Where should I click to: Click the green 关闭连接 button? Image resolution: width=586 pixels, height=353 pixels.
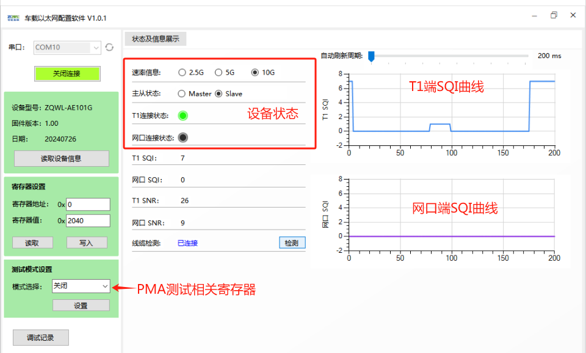67,73
